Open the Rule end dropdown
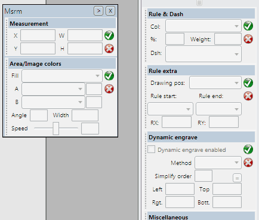259x220 pixels. pyautogui.click(x=218, y=109)
